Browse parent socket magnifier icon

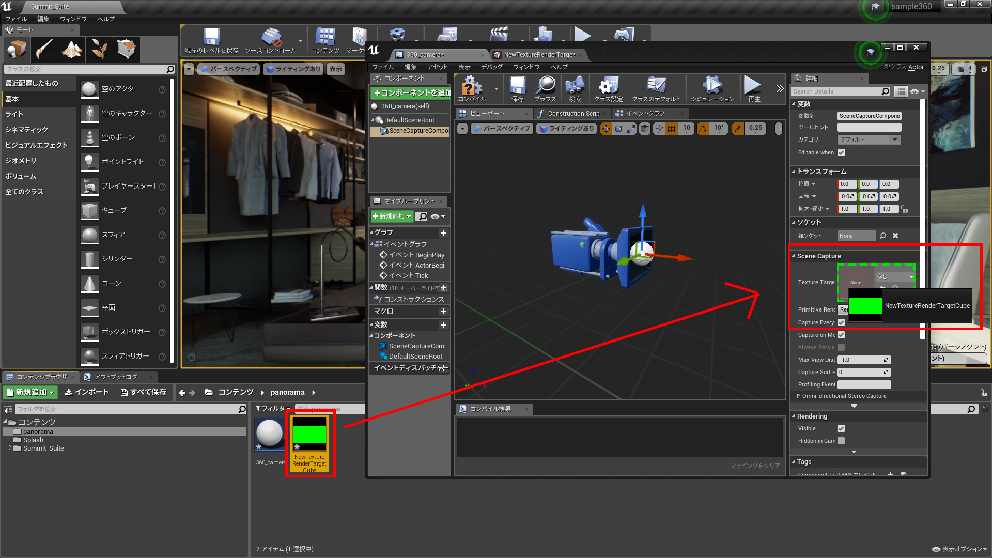pos(883,236)
